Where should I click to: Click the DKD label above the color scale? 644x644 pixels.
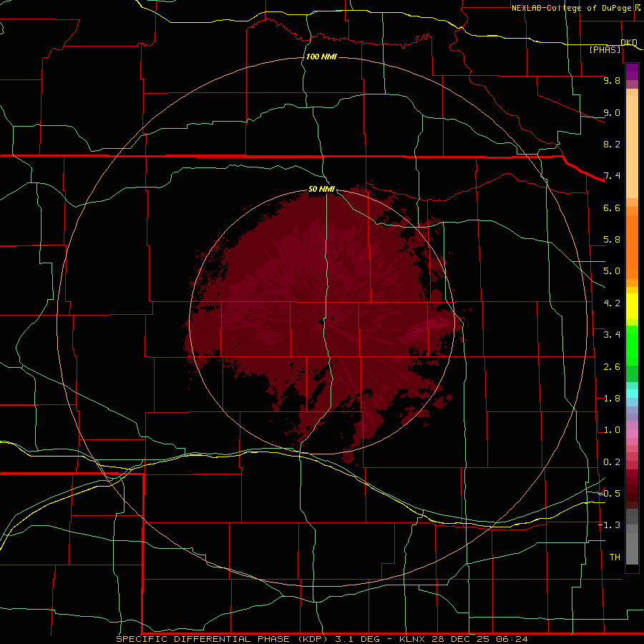coord(629,43)
